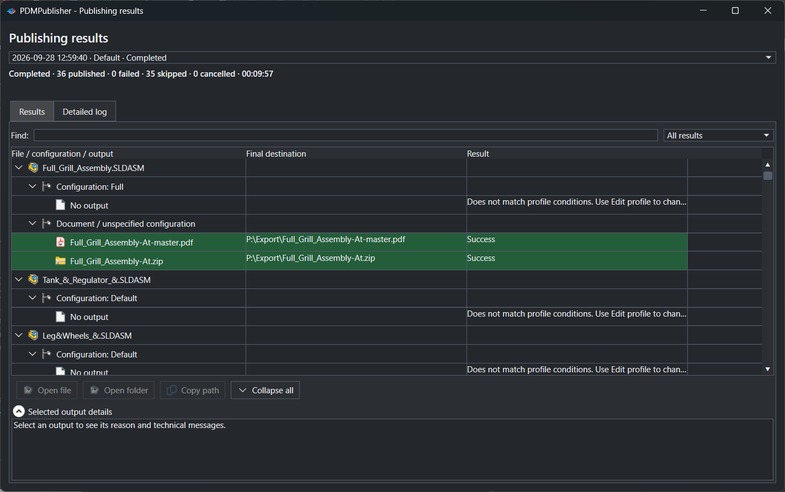Click the profile conditions message for Configuration: Full
The height and width of the screenshot is (492, 785).
577,202
